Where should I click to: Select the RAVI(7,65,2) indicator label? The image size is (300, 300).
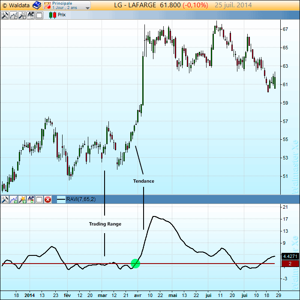pyautogui.click(x=81, y=199)
